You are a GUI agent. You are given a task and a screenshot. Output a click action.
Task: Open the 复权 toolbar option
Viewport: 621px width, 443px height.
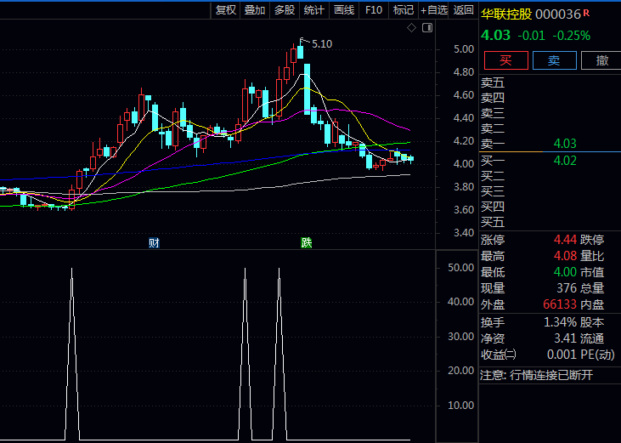click(x=226, y=10)
